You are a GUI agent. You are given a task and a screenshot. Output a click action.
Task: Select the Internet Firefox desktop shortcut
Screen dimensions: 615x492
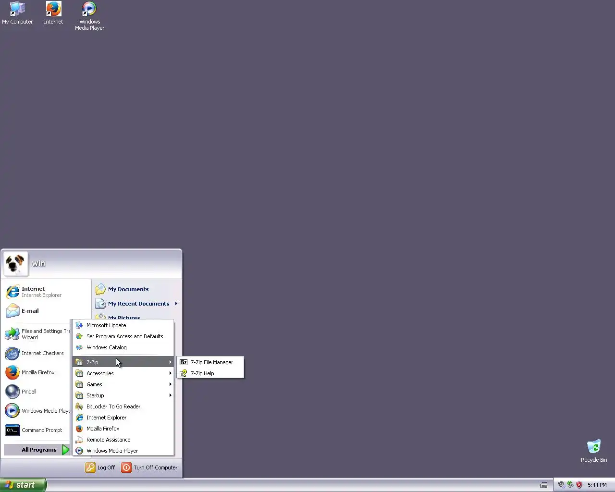click(x=53, y=13)
